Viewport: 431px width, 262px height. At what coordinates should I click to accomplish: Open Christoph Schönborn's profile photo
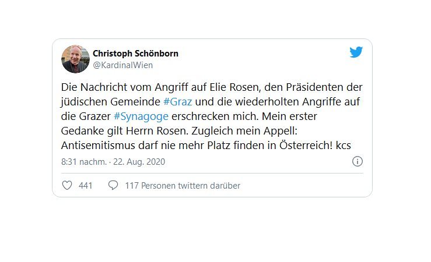(75, 59)
